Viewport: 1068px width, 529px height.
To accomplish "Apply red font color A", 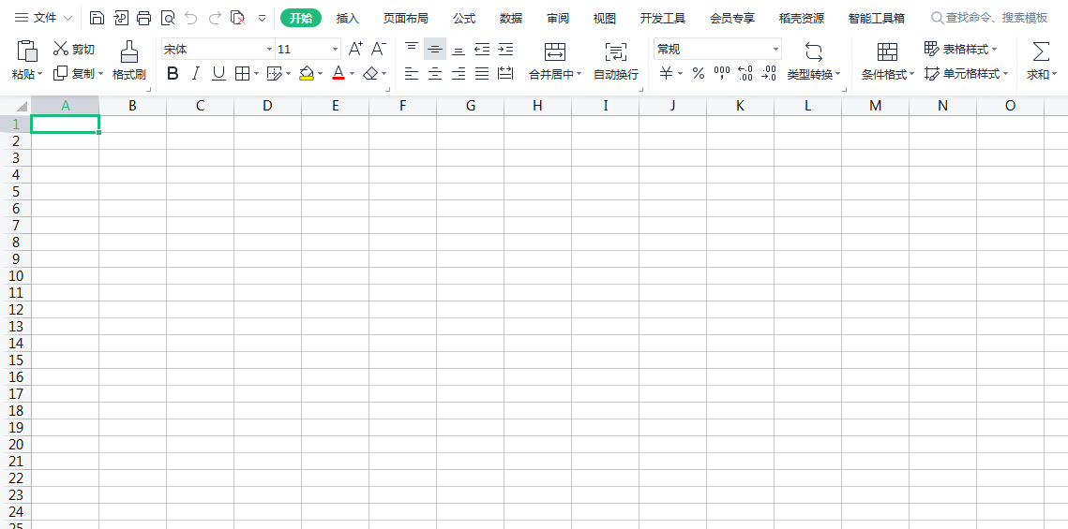I will coord(338,73).
